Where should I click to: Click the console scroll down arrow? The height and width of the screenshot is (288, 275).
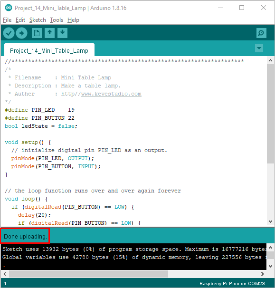coord(270,266)
